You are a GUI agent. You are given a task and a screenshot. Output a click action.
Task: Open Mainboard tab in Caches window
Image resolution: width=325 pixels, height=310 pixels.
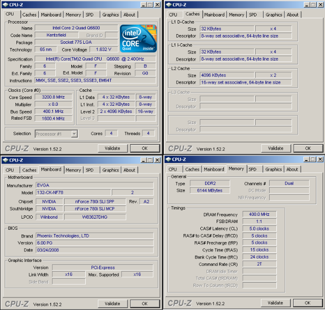pos(214,15)
